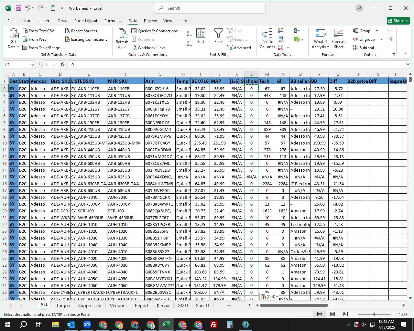This screenshot has height=331, width=414.
Task: Open Advanced filter options
Action: tap(239, 48)
